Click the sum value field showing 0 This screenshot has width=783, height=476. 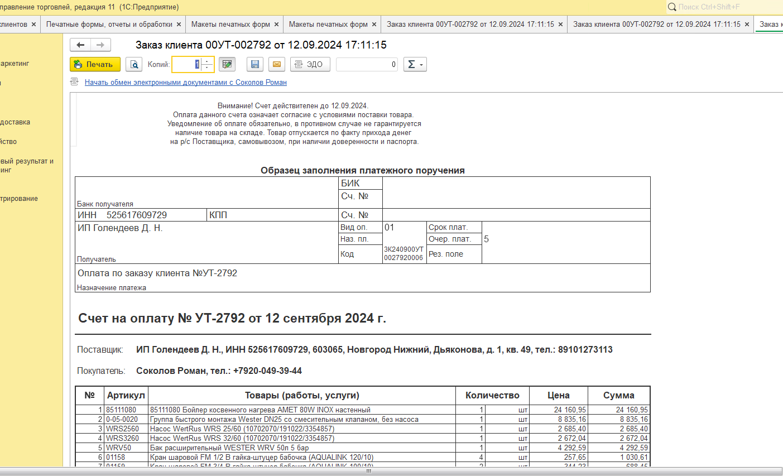[x=367, y=65]
